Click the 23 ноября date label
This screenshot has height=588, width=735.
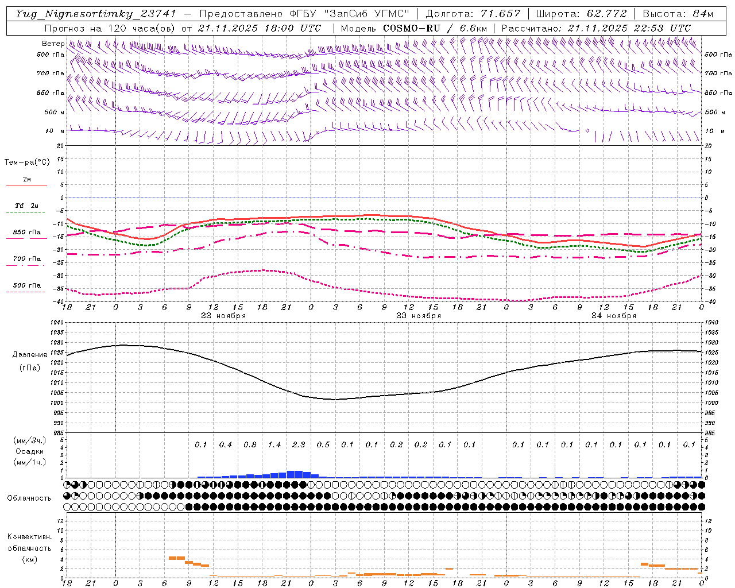419,316
